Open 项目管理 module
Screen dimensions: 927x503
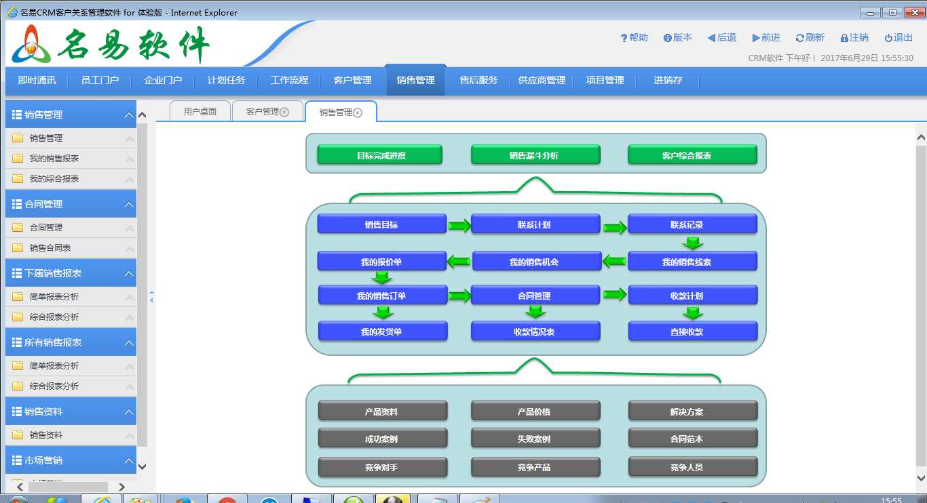605,80
